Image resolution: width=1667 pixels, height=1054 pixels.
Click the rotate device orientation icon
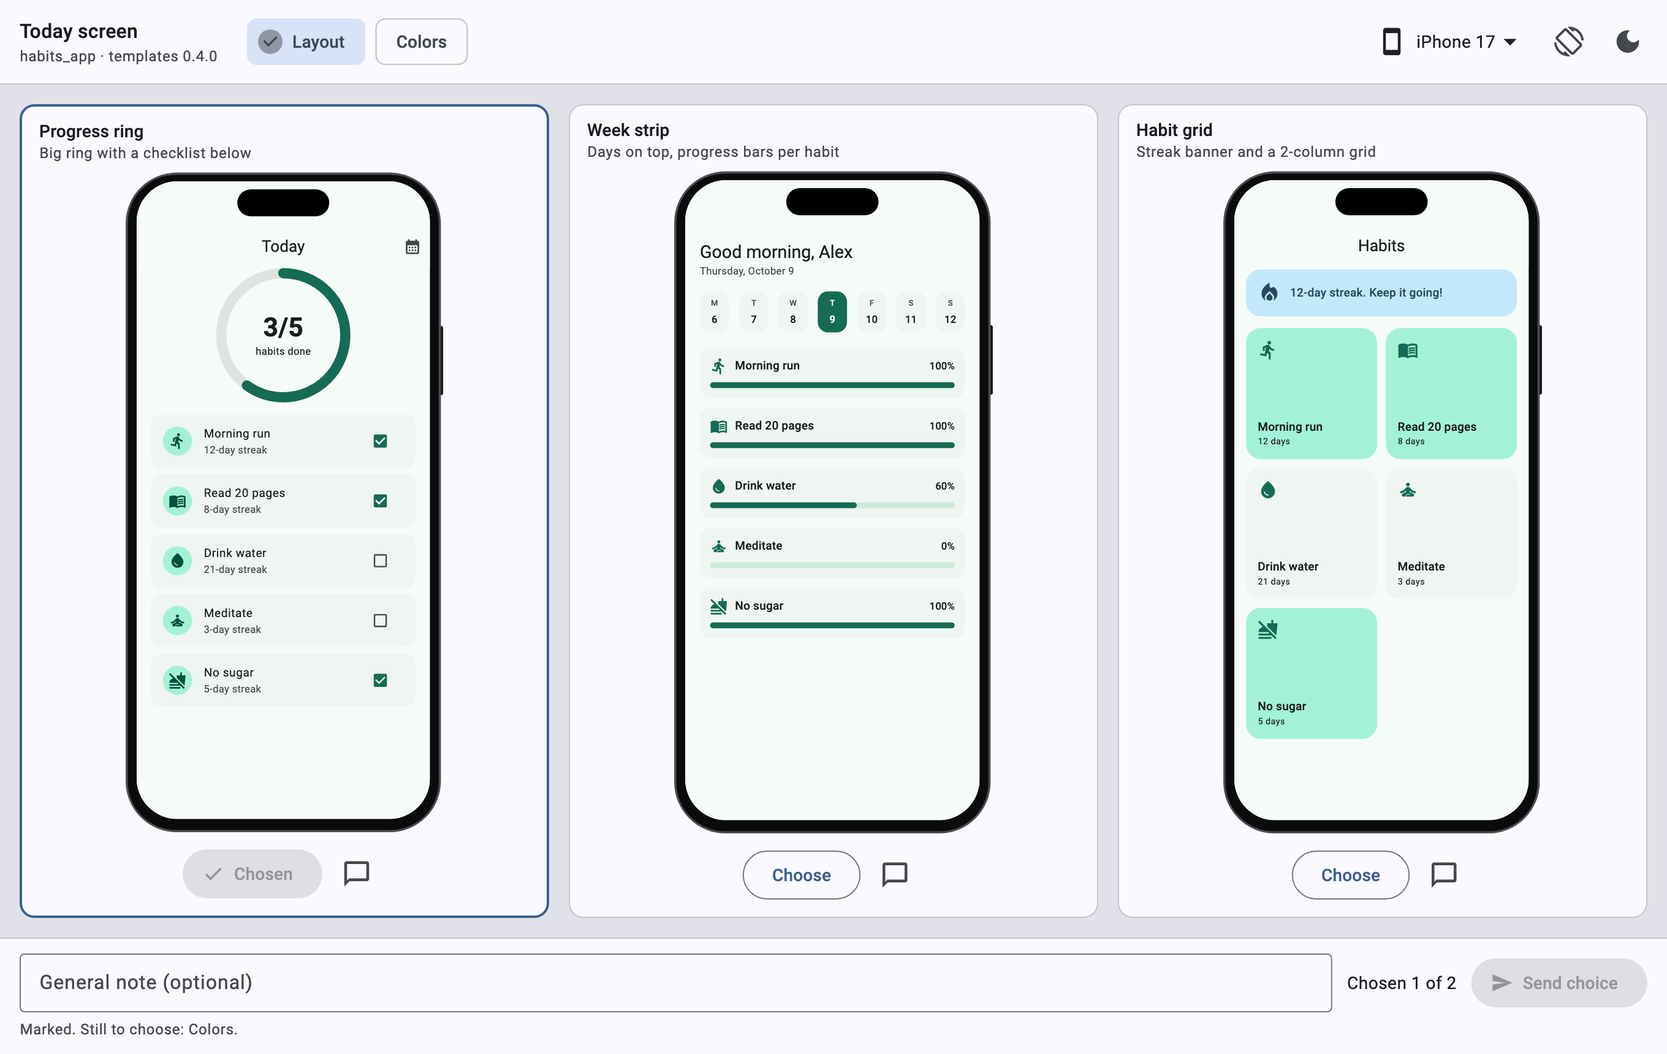pos(1568,42)
